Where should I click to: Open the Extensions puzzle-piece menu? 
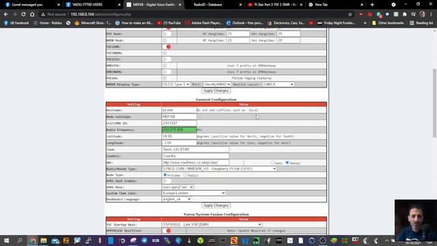(405, 14)
